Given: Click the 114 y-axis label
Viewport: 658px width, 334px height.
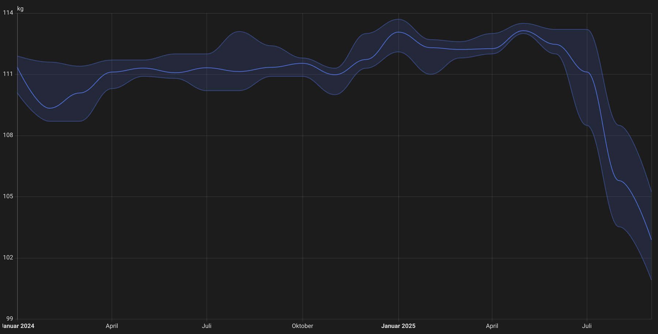Looking at the screenshot, I should (8, 13).
